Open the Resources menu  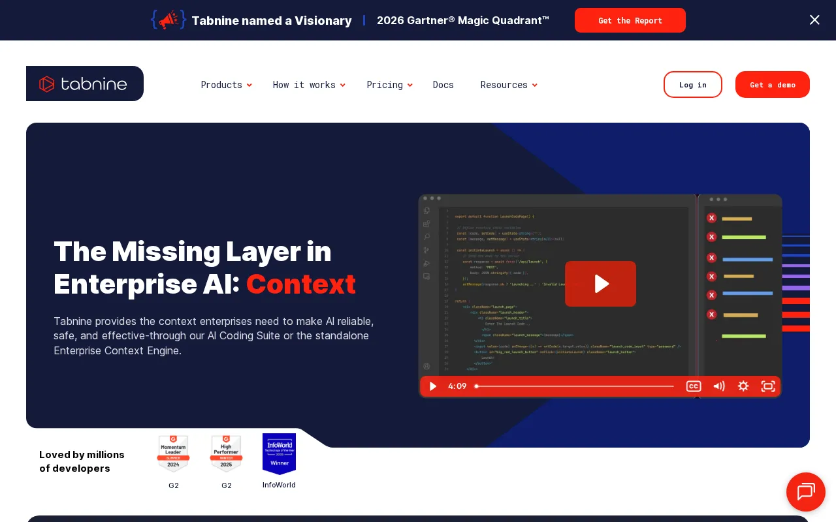coord(504,85)
